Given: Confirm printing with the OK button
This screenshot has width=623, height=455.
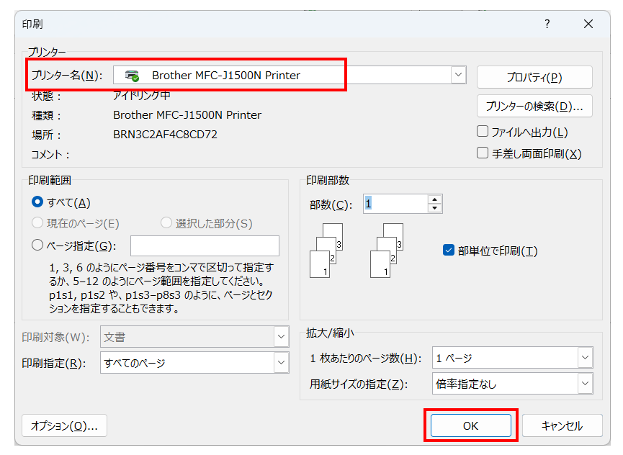Looking at the screenshot, I should tap(471, 425).
